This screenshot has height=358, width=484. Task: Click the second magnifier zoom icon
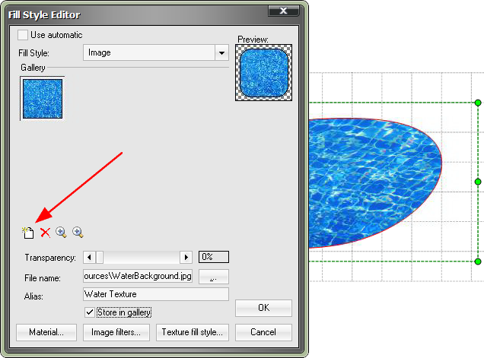(78, 233)
